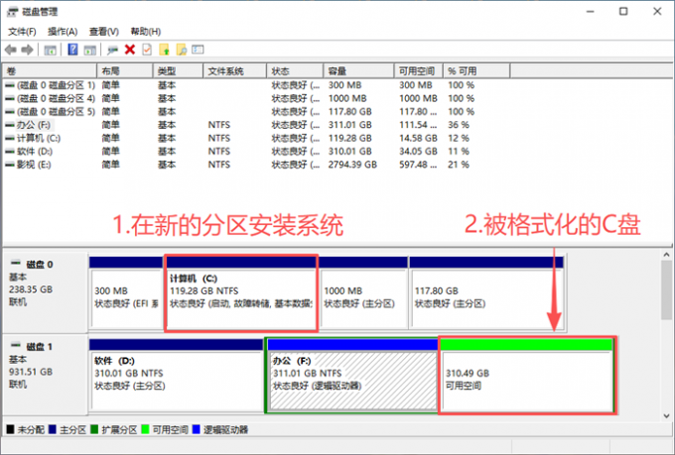Sort by the 卷 column header
Image resolution: width=675 pixels, height=455 pixels.
click(x=50, y=71)
